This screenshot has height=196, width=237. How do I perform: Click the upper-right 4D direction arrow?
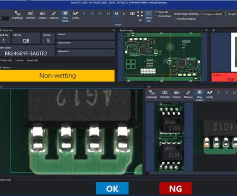click(x=142, y=12)
